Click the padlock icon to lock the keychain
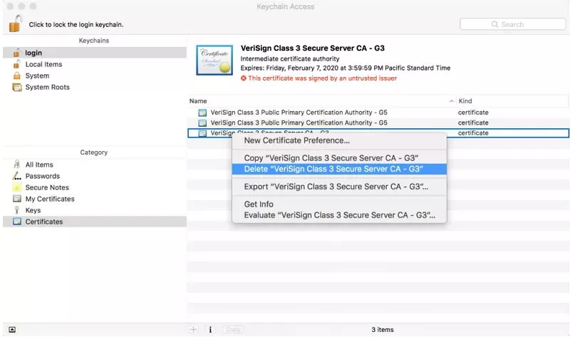570x337 pixels. tap(15, 24)
